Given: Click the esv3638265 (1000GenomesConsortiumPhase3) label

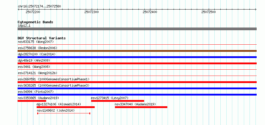Looking at the screenshot, I should [54, 85].
